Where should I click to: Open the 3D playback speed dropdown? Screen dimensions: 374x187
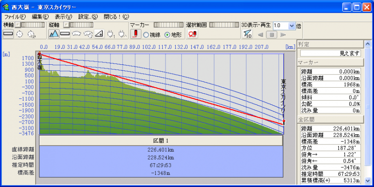[292, 26]
